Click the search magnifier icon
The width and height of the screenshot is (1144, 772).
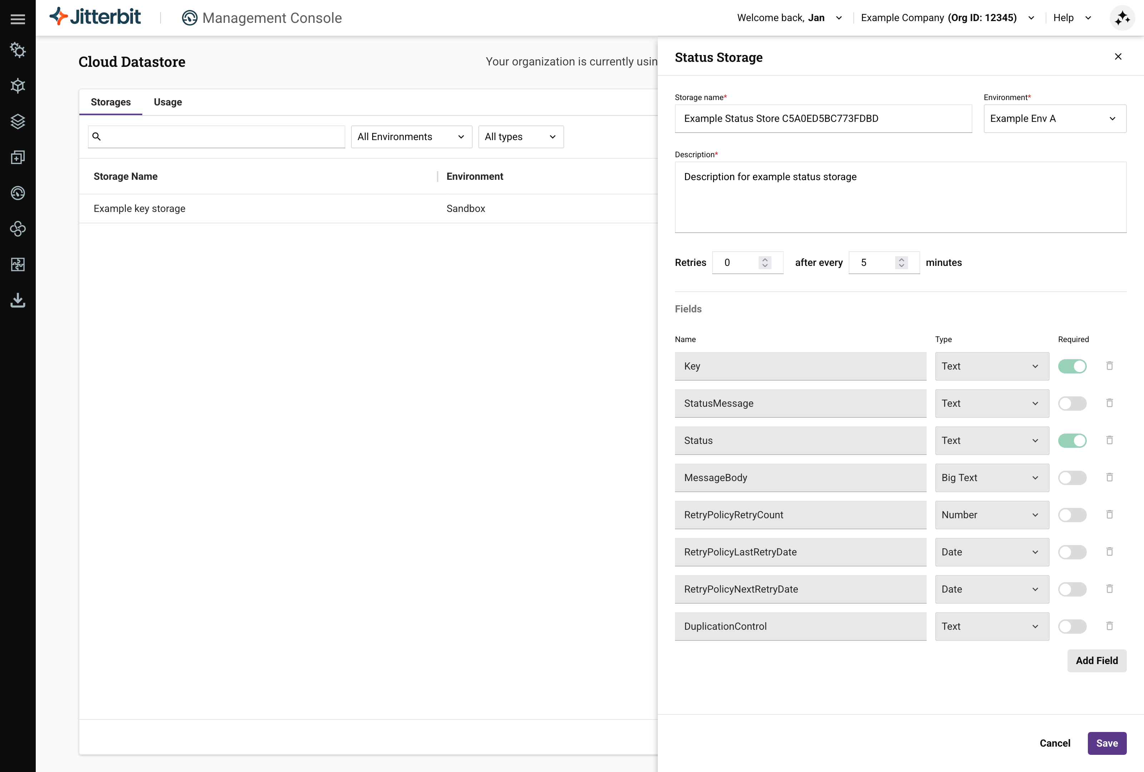coord(97,136)
